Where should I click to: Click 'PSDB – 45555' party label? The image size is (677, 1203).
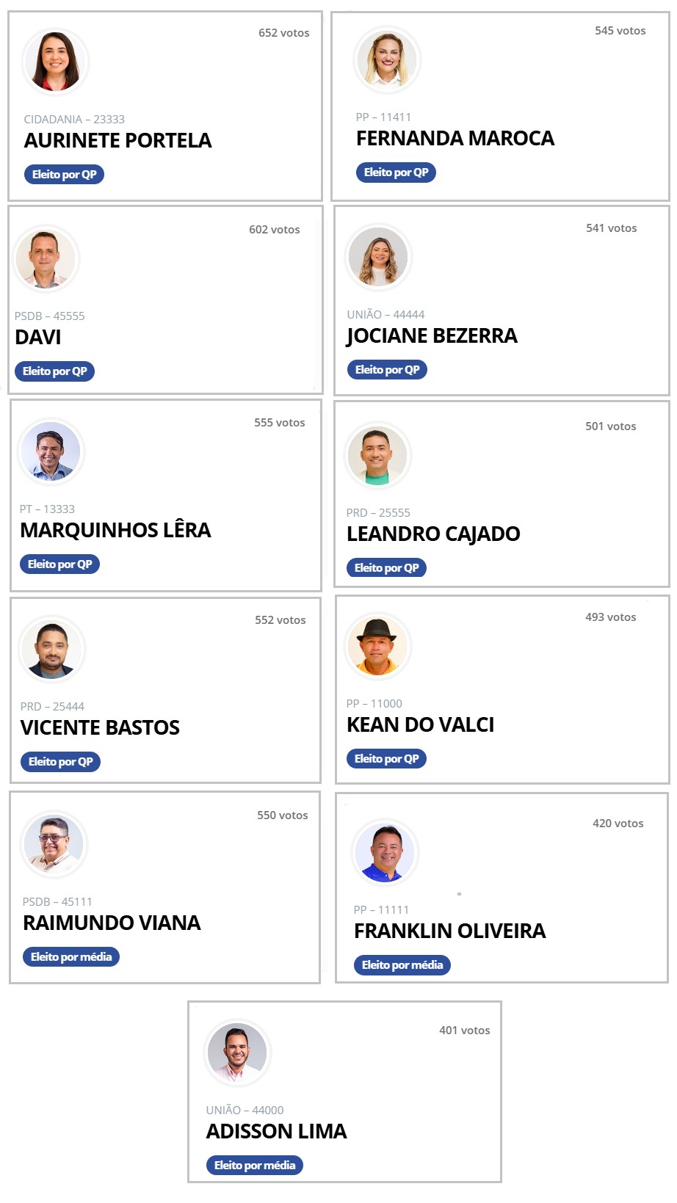(x=50, y=316)
